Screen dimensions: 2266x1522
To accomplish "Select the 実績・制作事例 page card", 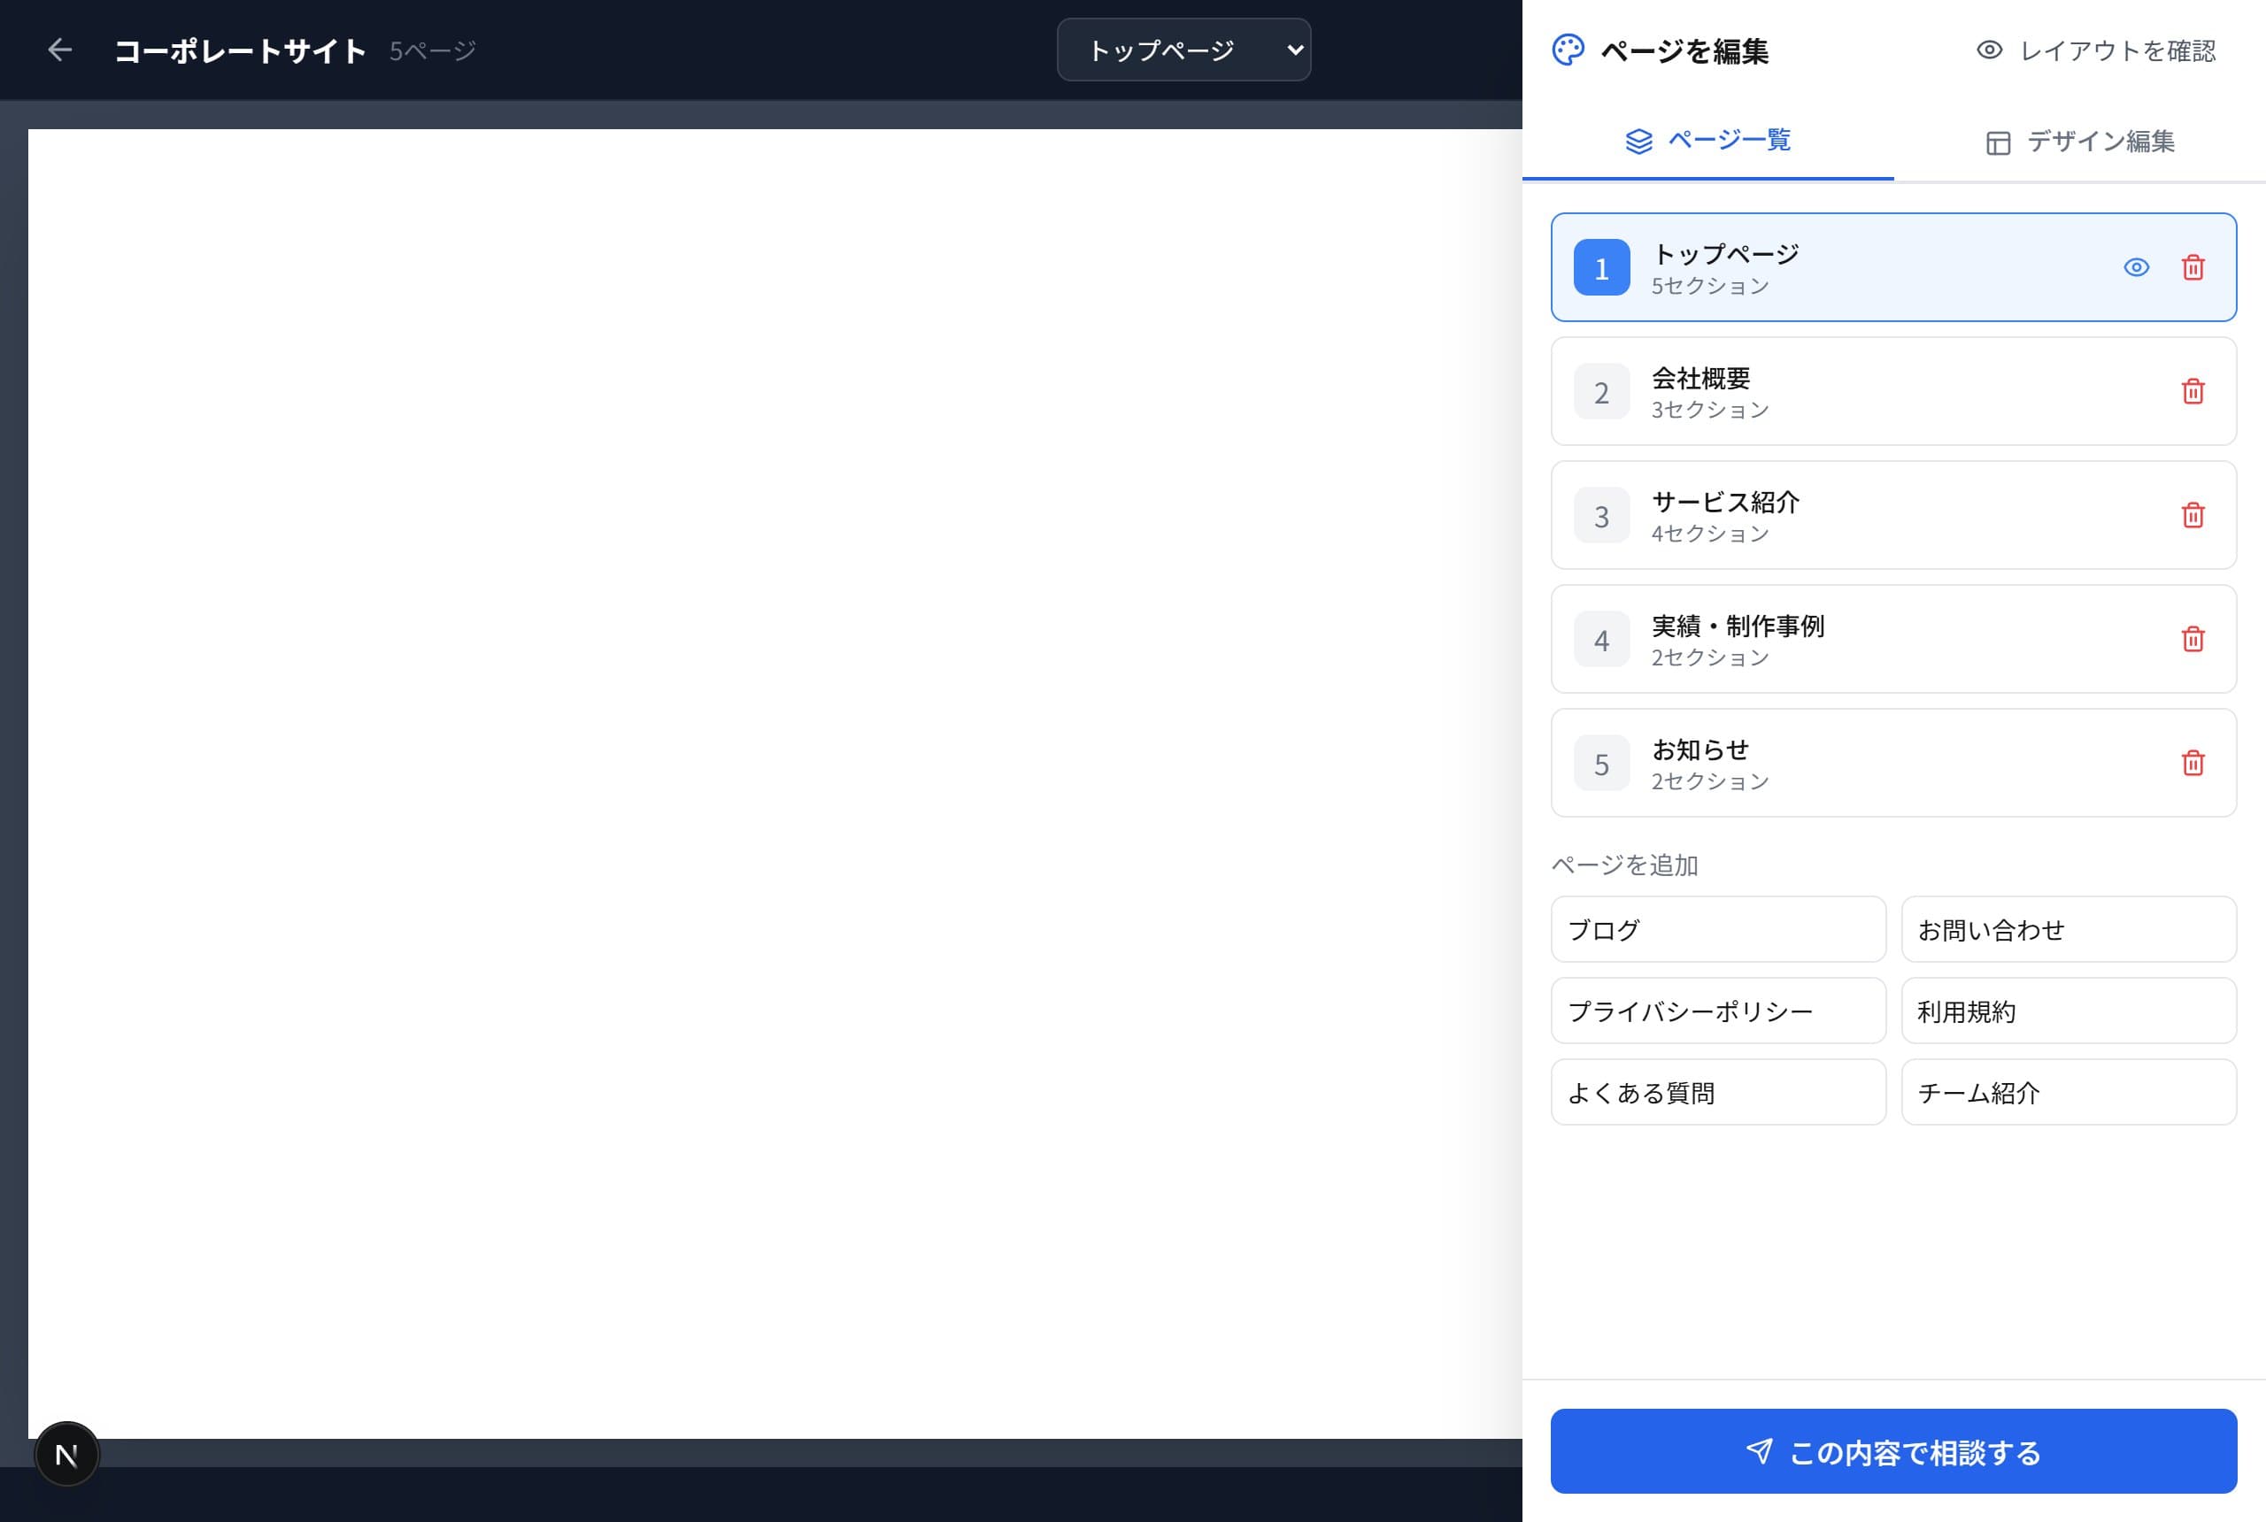I will 1893,639.
